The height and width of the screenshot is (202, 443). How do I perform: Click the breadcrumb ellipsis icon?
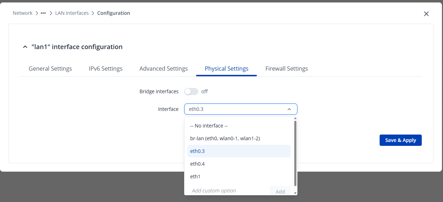43,13
